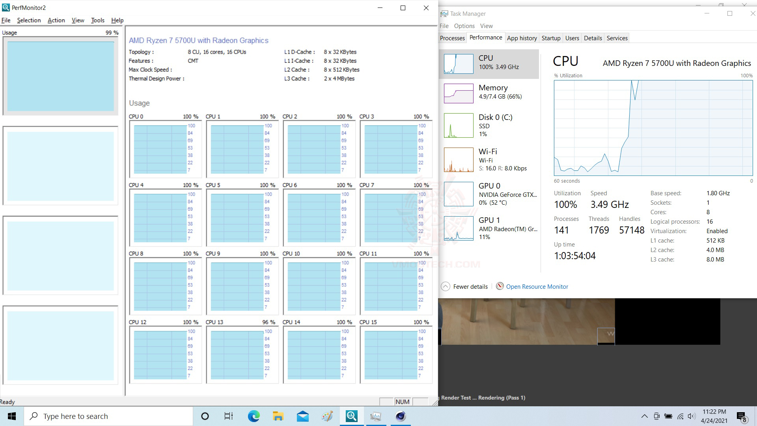Open the Tools menu in PerfMonitor2
The image size is (757, 426).
click(x=97, y=20)
